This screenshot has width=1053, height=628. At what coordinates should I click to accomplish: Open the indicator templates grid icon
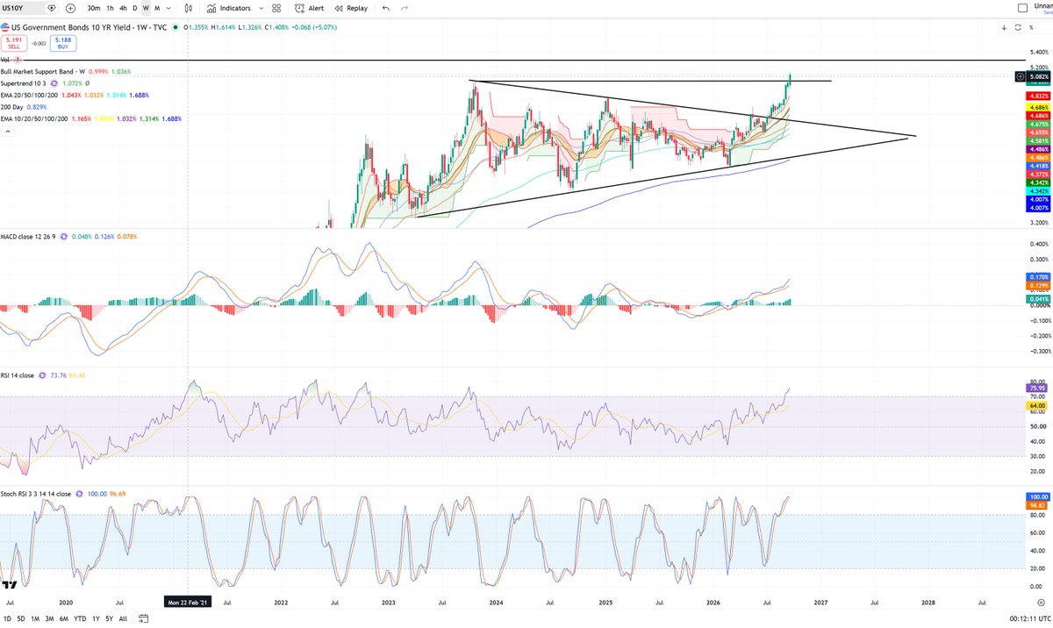click(x=276, y=8)
